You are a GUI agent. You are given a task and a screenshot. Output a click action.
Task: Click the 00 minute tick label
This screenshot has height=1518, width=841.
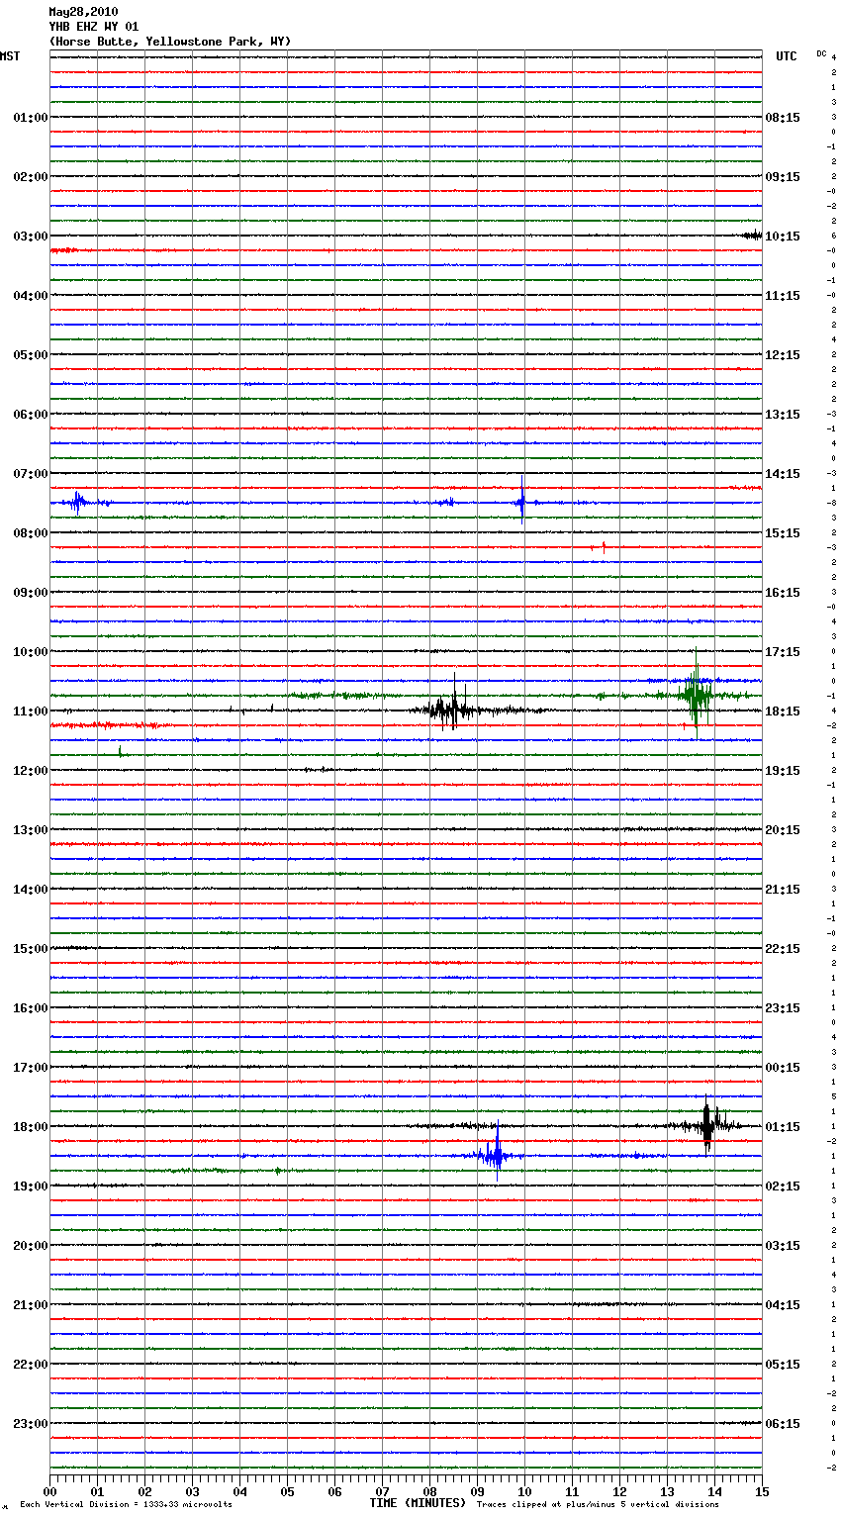[x=49, y=1491]
